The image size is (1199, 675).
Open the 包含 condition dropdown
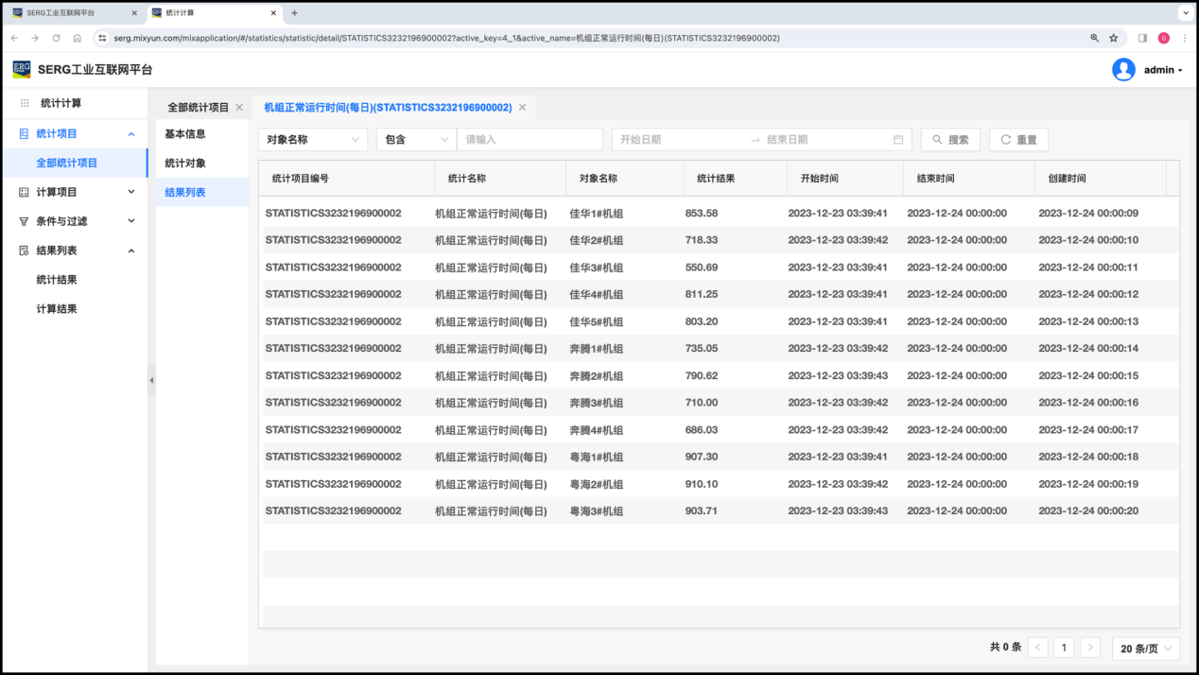click(x=415, y=140)
